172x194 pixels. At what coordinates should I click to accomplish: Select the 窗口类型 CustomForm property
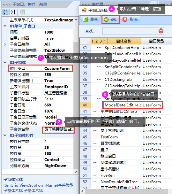coord(41,68)
